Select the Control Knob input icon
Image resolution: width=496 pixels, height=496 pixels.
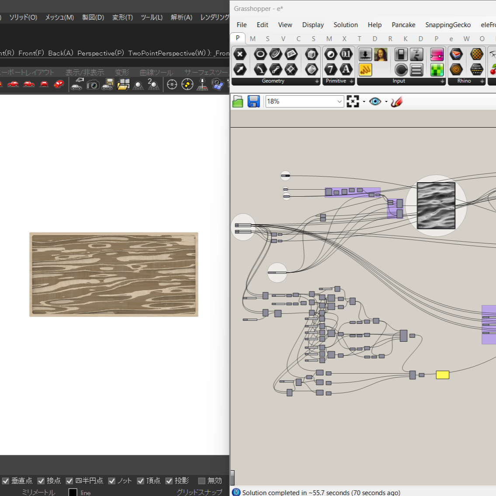coord(401,69)
